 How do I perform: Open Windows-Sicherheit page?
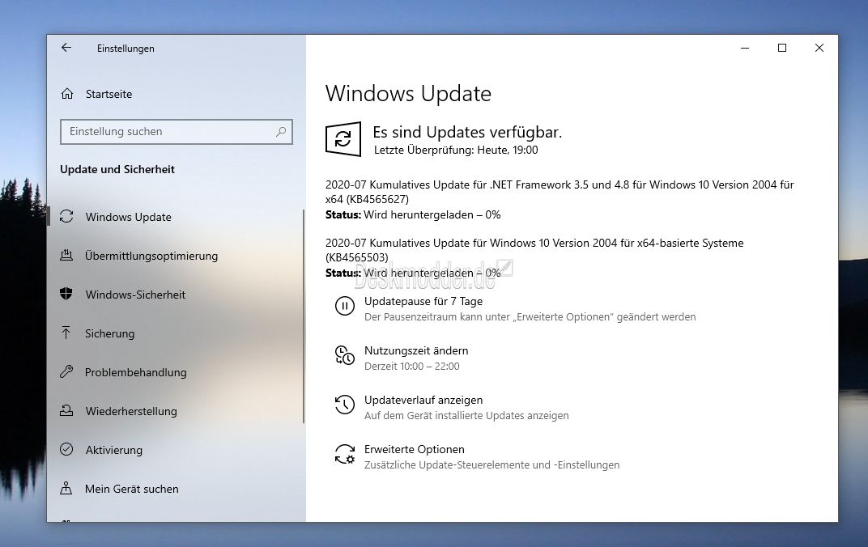(135, 295)
